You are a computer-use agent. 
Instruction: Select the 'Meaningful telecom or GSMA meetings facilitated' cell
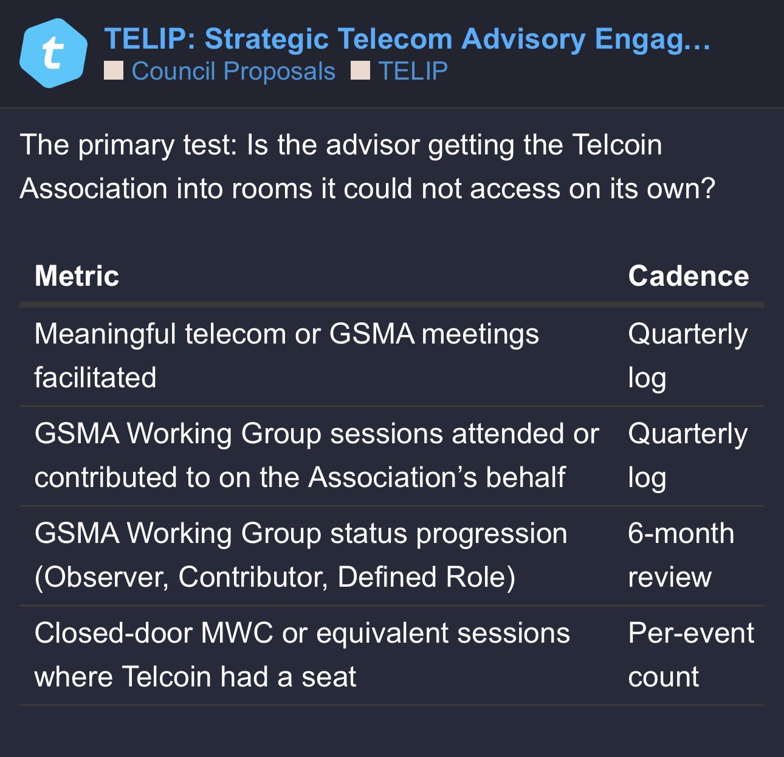(286, 355)
